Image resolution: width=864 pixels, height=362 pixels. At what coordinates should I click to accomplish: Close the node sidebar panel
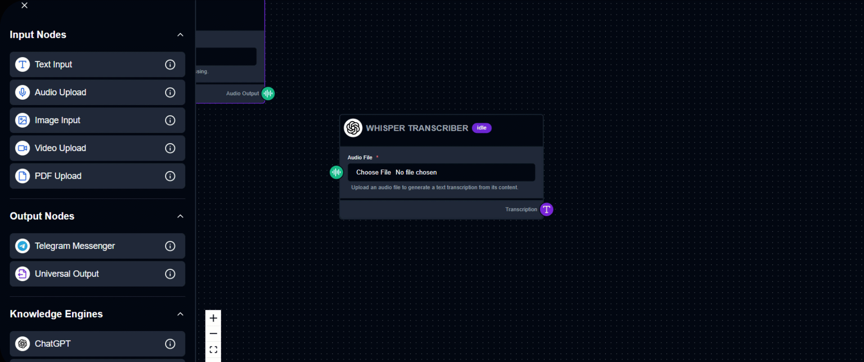tap(25, 5)
